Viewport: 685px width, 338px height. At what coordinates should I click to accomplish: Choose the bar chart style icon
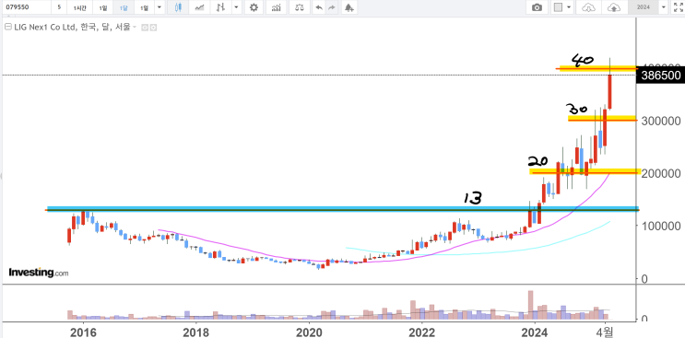(x=221, y=7)
